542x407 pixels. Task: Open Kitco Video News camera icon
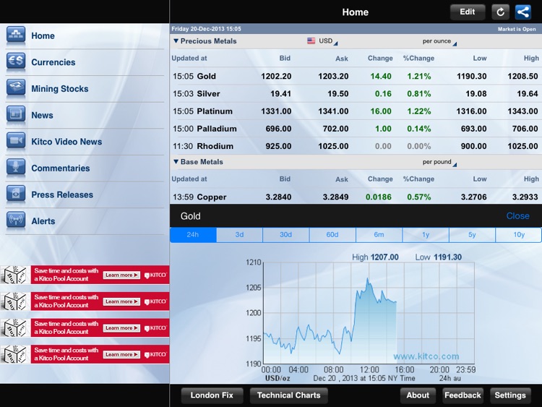16,141
